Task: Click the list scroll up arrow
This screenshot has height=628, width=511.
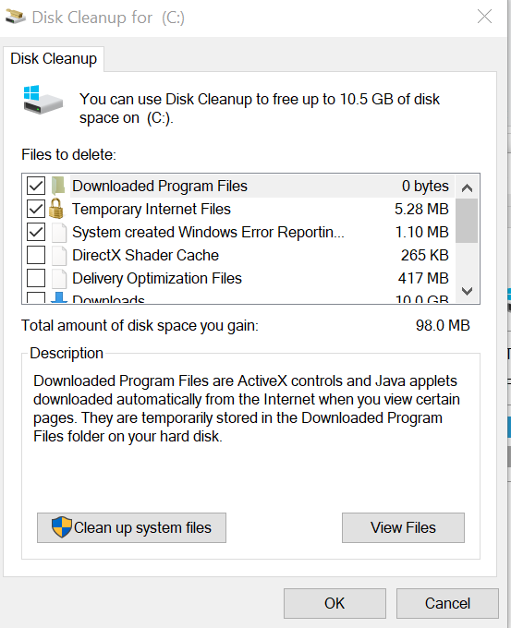Action: (x=467, y=187)
